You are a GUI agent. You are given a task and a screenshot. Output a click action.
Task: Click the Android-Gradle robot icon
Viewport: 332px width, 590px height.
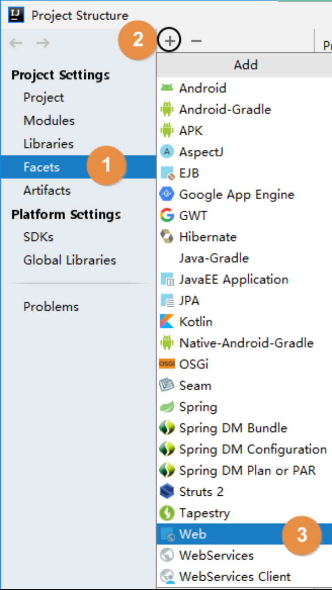pyautogui.click(x=167, y=109)
